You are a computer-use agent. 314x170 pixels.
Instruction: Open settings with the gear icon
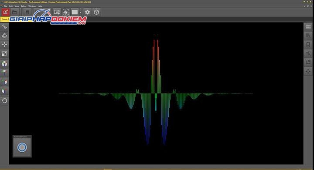(x=88, y=12)
